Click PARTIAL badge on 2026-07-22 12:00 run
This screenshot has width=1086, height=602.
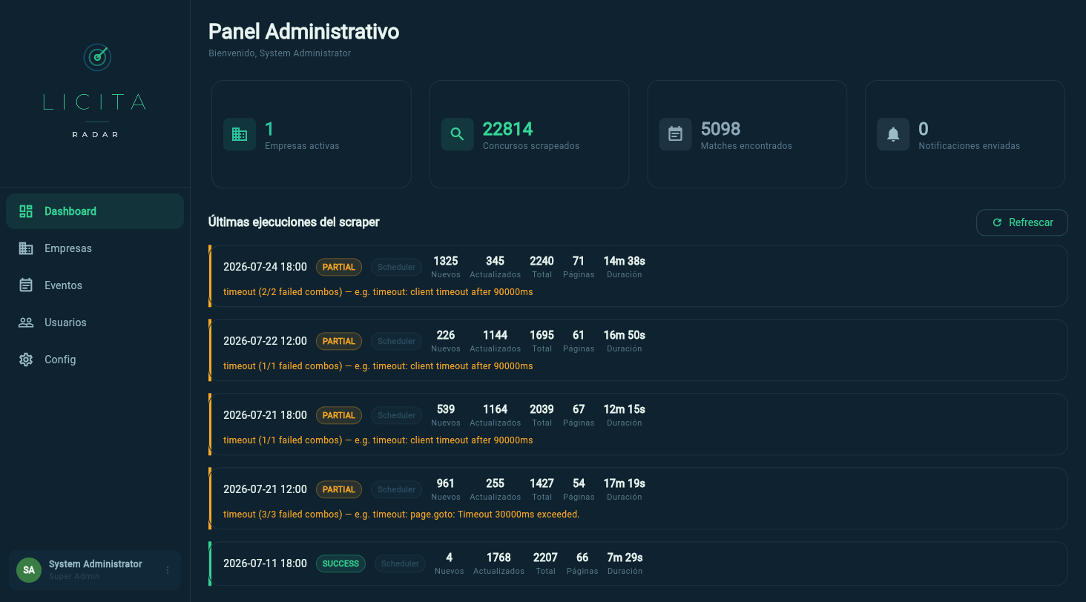point(339,341)
